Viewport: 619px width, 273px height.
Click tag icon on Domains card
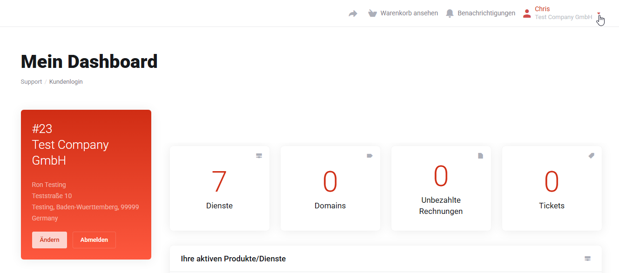370,156
